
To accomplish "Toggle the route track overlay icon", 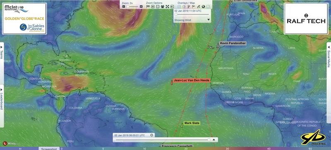I will pyautogui.click(x=199, y=7).
